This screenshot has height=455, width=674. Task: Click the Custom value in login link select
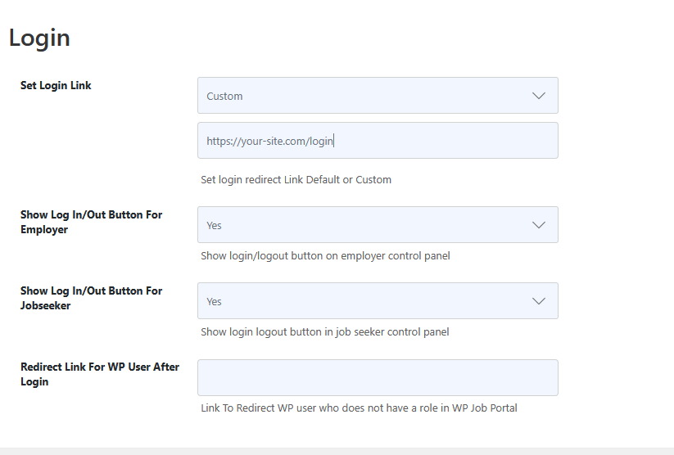click(x=224, y=96)
